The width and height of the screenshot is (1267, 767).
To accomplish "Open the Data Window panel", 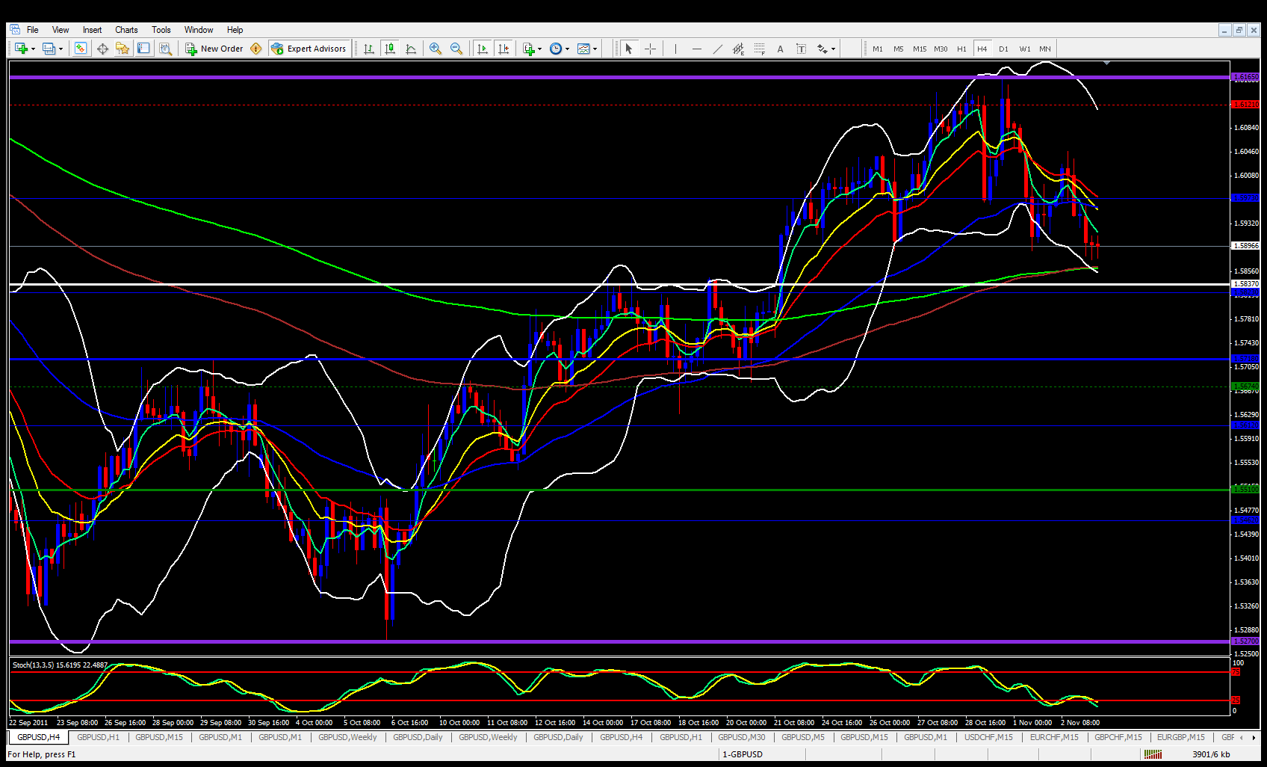I will (102, 49).
